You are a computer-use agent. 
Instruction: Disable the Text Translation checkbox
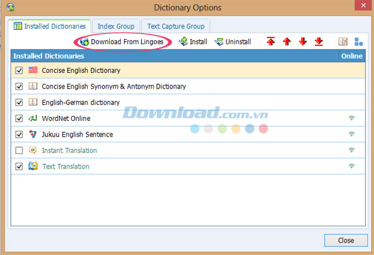click(x=19, y=166)
